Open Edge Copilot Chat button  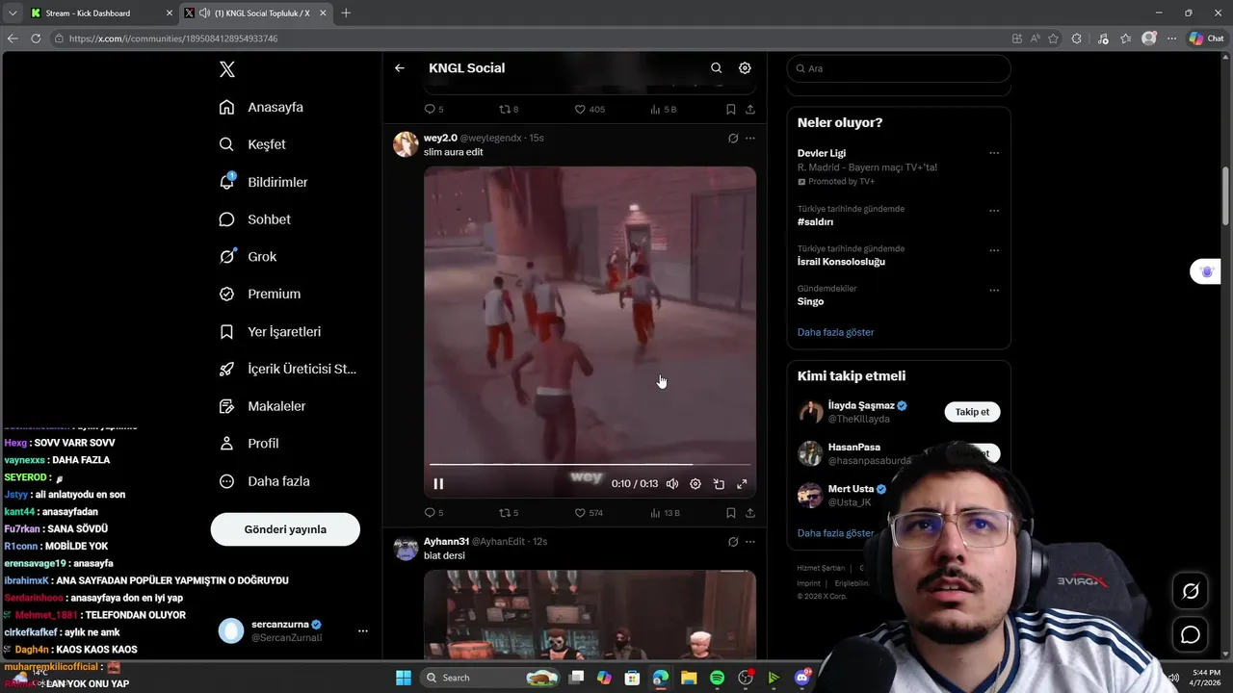point(1206,38)
